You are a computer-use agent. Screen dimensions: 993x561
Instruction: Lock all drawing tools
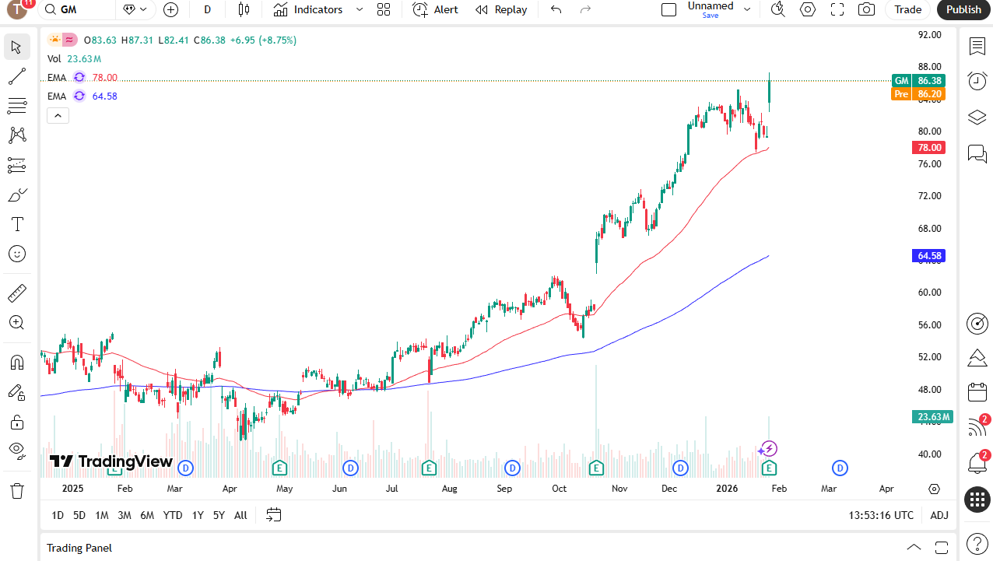pos(17,422)
